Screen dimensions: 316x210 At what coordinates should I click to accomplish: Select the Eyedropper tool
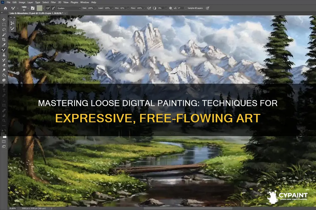point(4,45)
